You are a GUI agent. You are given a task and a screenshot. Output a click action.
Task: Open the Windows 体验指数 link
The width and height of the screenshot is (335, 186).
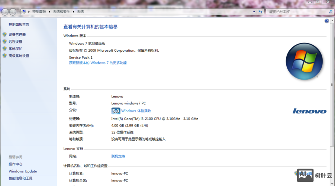tap(136, 111)
